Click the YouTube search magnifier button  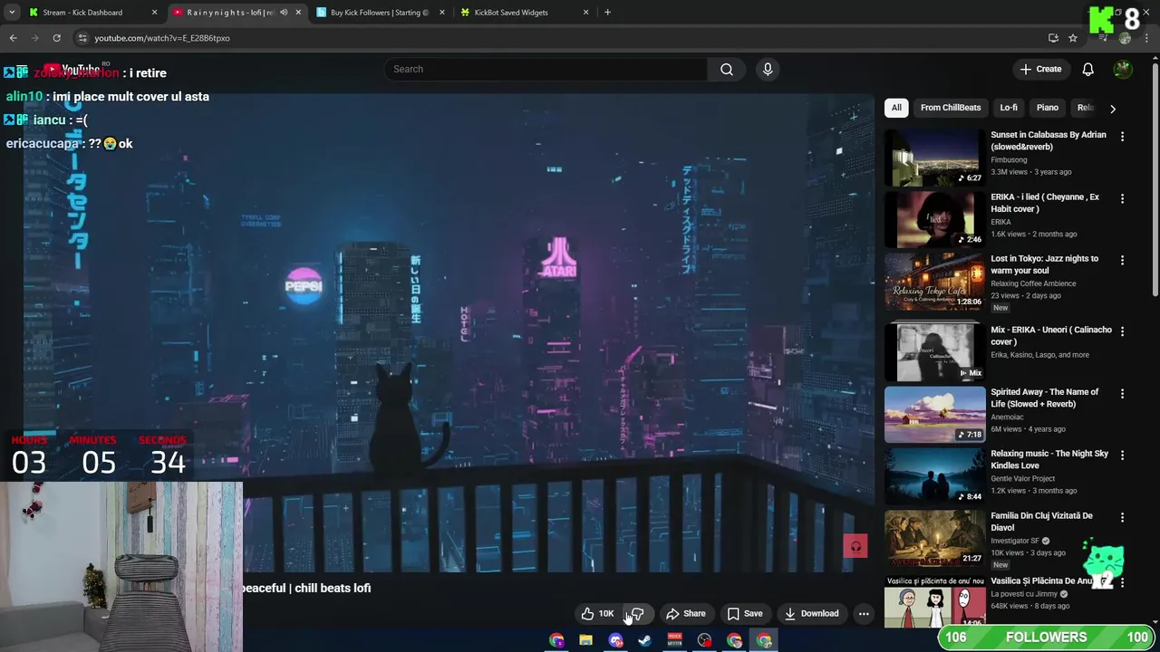727,70
